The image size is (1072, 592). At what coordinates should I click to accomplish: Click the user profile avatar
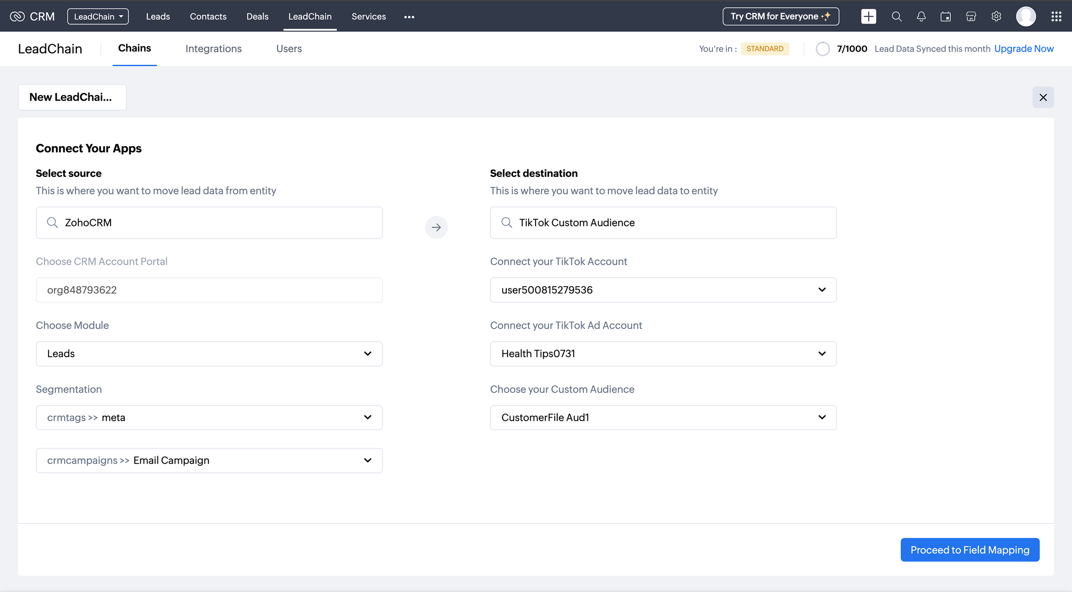1025,17
